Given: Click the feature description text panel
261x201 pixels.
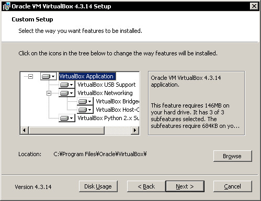Looking at the screenshot, I should click(x=196, y=103).
